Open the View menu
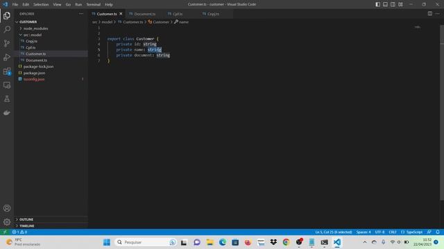Image resolution: width=444 pixels, height=249 pixels. (57, 5)
